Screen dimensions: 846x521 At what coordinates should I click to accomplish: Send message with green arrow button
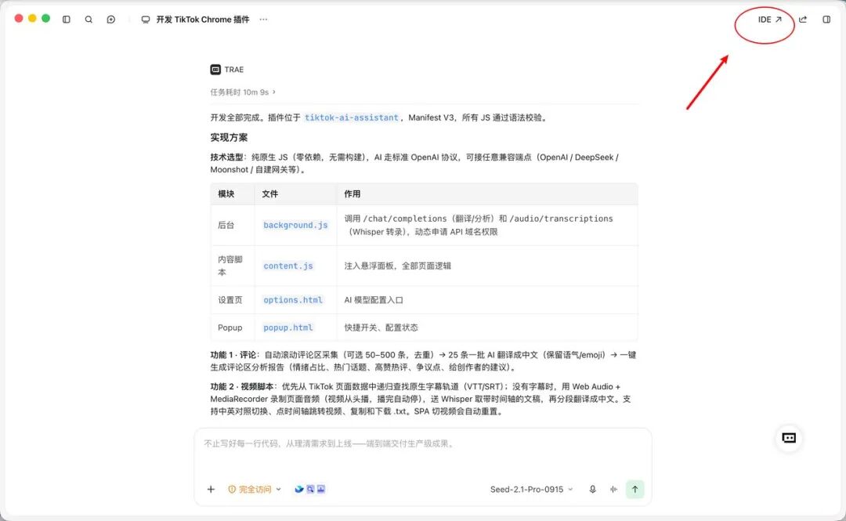point(635,489)
